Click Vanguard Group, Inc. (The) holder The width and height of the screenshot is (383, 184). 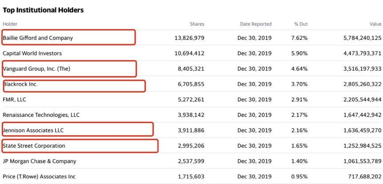[36, 69]
